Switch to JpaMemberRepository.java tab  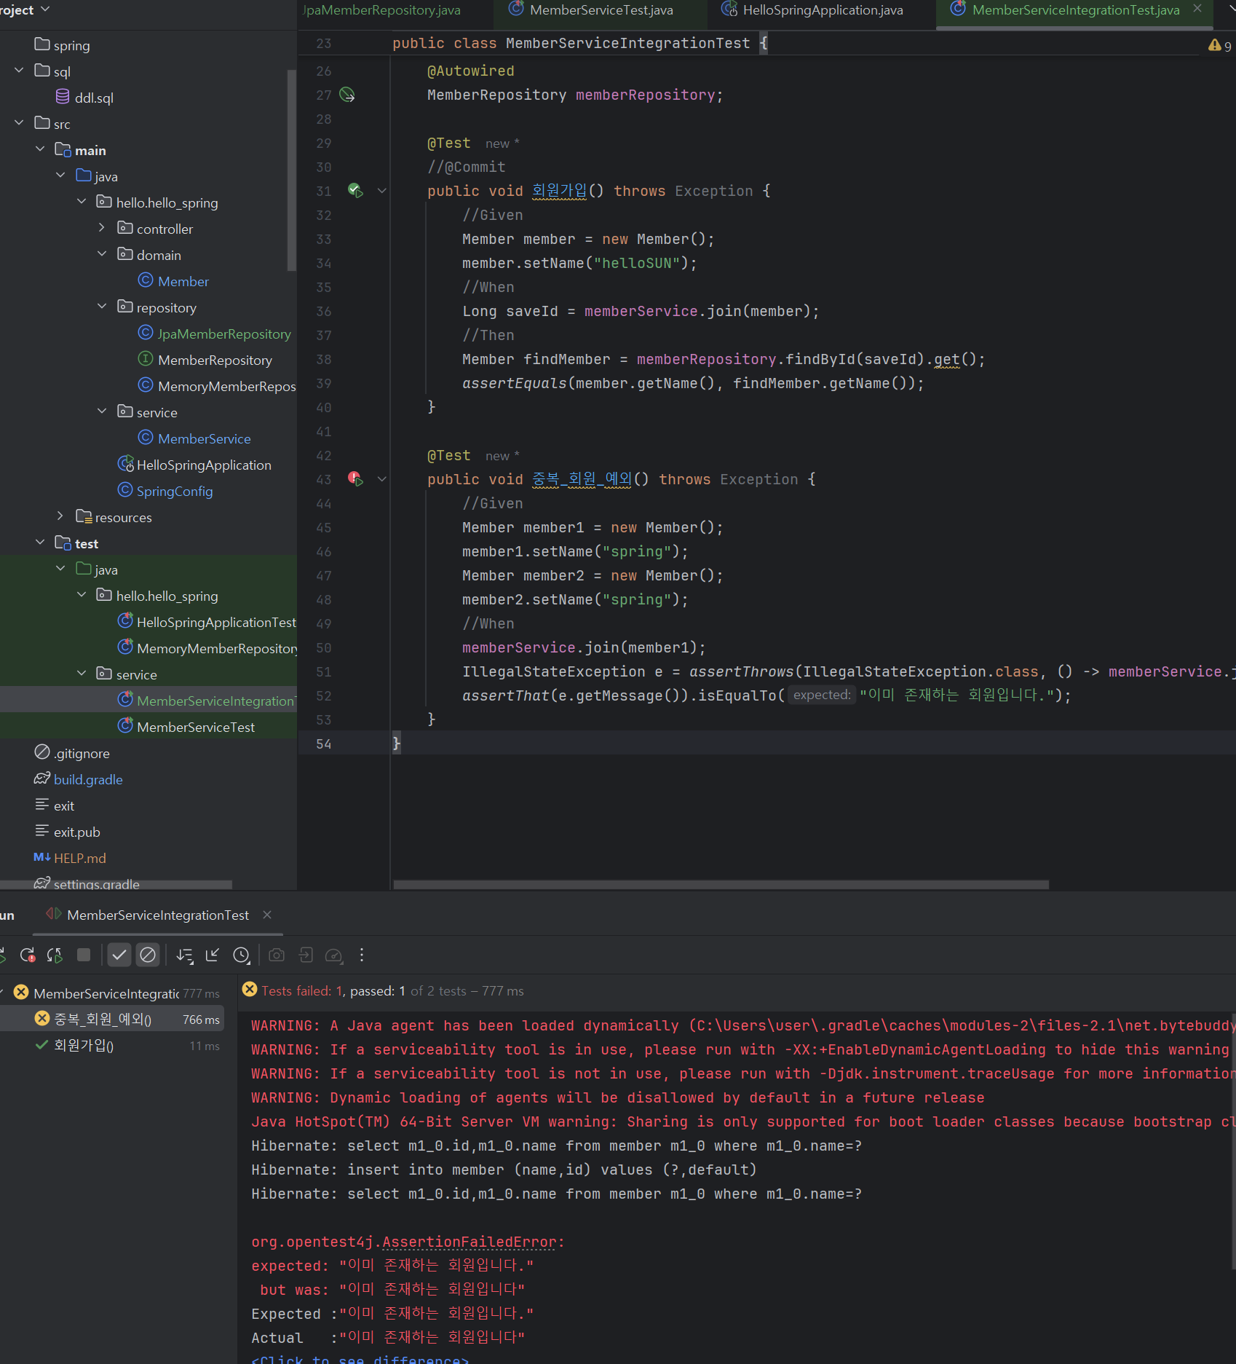point(381,10)
